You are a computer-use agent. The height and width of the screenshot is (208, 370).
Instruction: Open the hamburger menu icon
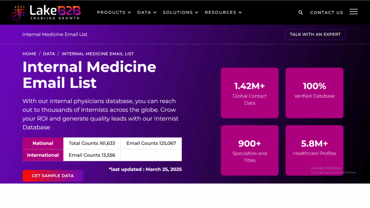(353, 12)
